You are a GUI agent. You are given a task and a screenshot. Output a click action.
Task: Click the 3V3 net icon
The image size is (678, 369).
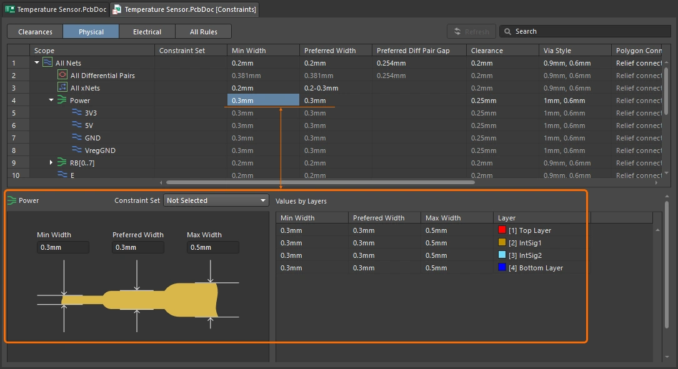tap(76, 112)
